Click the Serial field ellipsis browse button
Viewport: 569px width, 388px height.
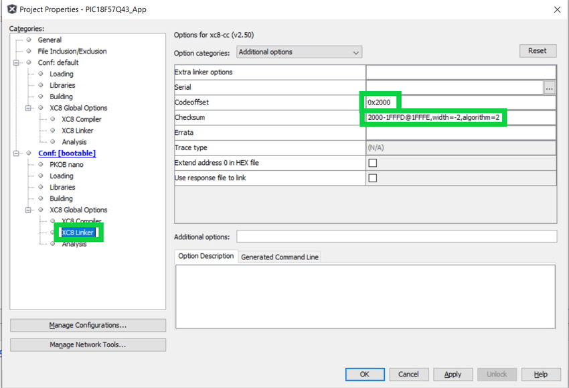[549, 88]
